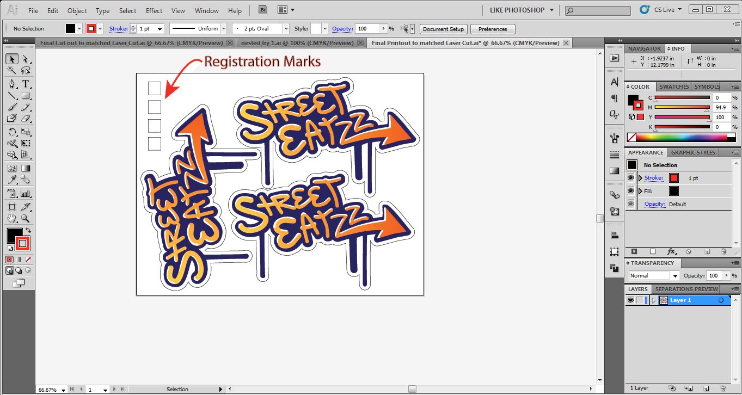Set paint mode to Color
The image size is (742, 395).
click(x=9, y=260)
